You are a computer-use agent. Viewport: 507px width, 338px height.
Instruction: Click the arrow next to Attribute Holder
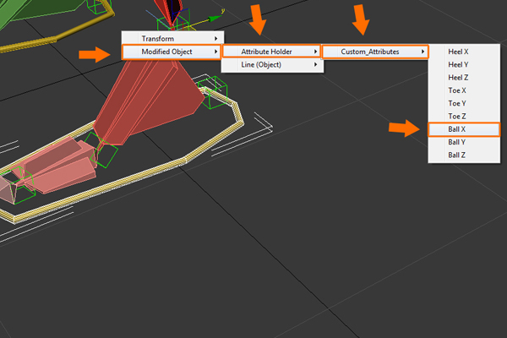[315, 52]
